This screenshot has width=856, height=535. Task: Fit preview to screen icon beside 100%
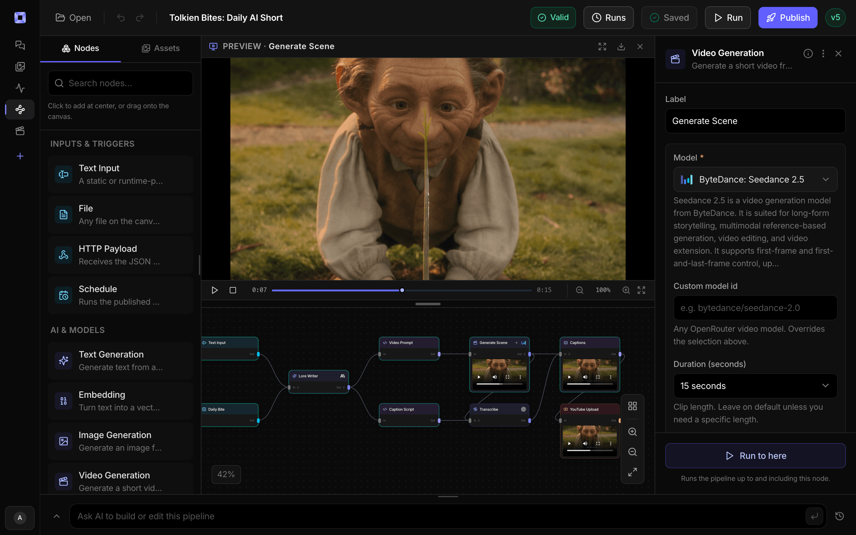click(x=641, y=290)
